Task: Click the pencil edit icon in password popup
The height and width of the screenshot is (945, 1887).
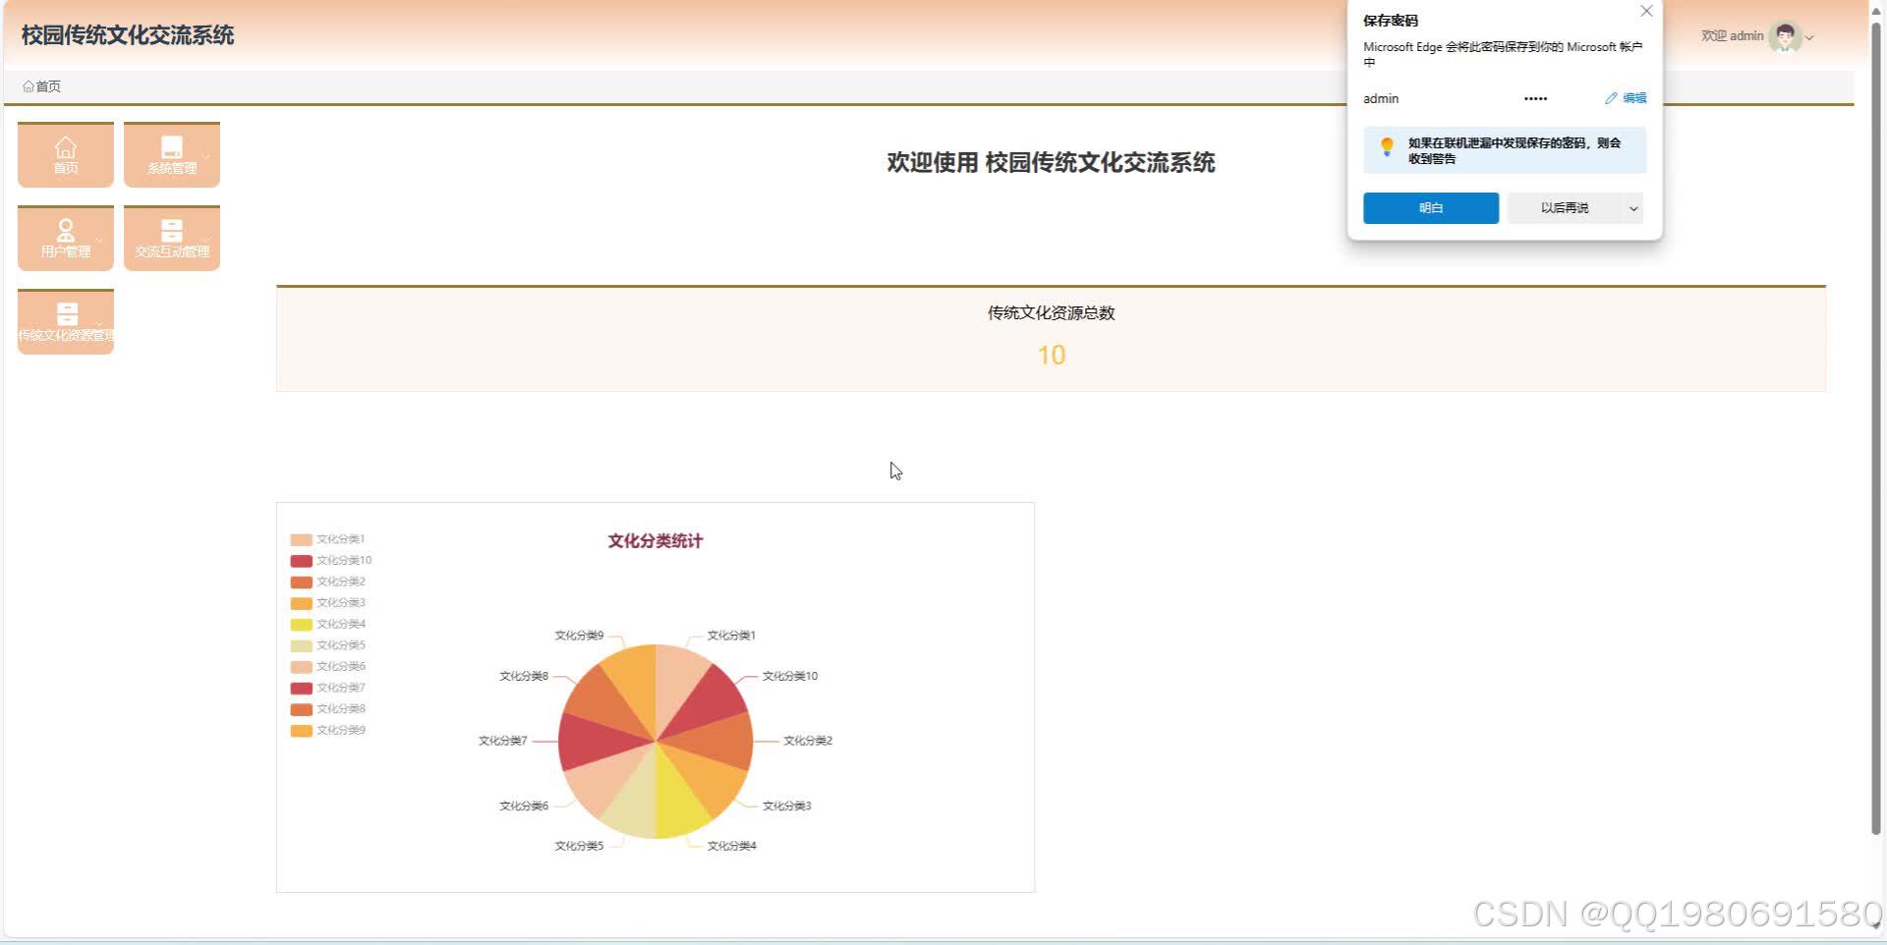Action: pos(1610,98)
